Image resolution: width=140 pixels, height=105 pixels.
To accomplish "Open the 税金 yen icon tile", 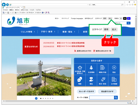I will coord(114,69).
